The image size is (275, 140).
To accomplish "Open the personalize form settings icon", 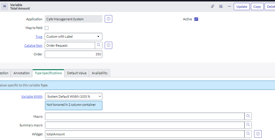I will click(221, 6).
